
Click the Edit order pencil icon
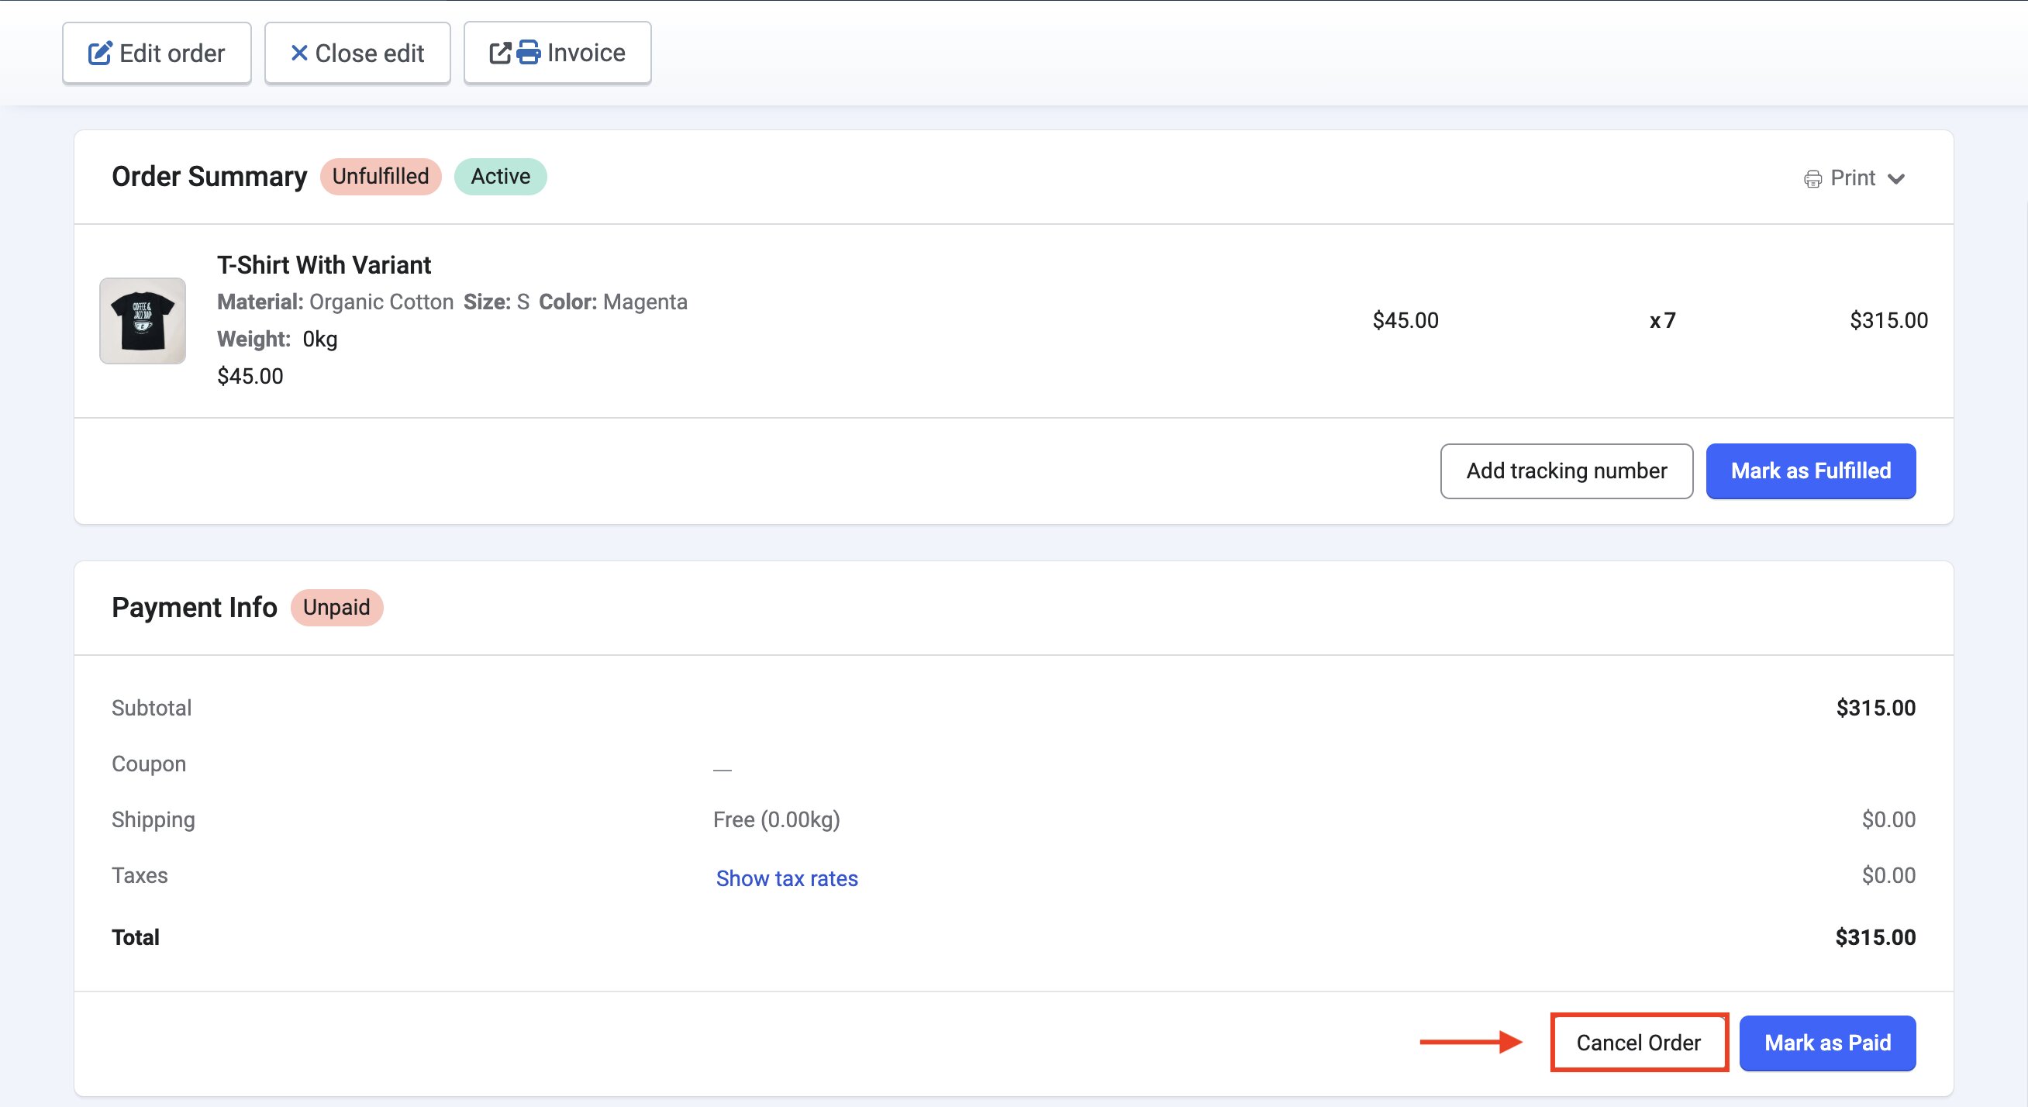click(x=99, y=53)
